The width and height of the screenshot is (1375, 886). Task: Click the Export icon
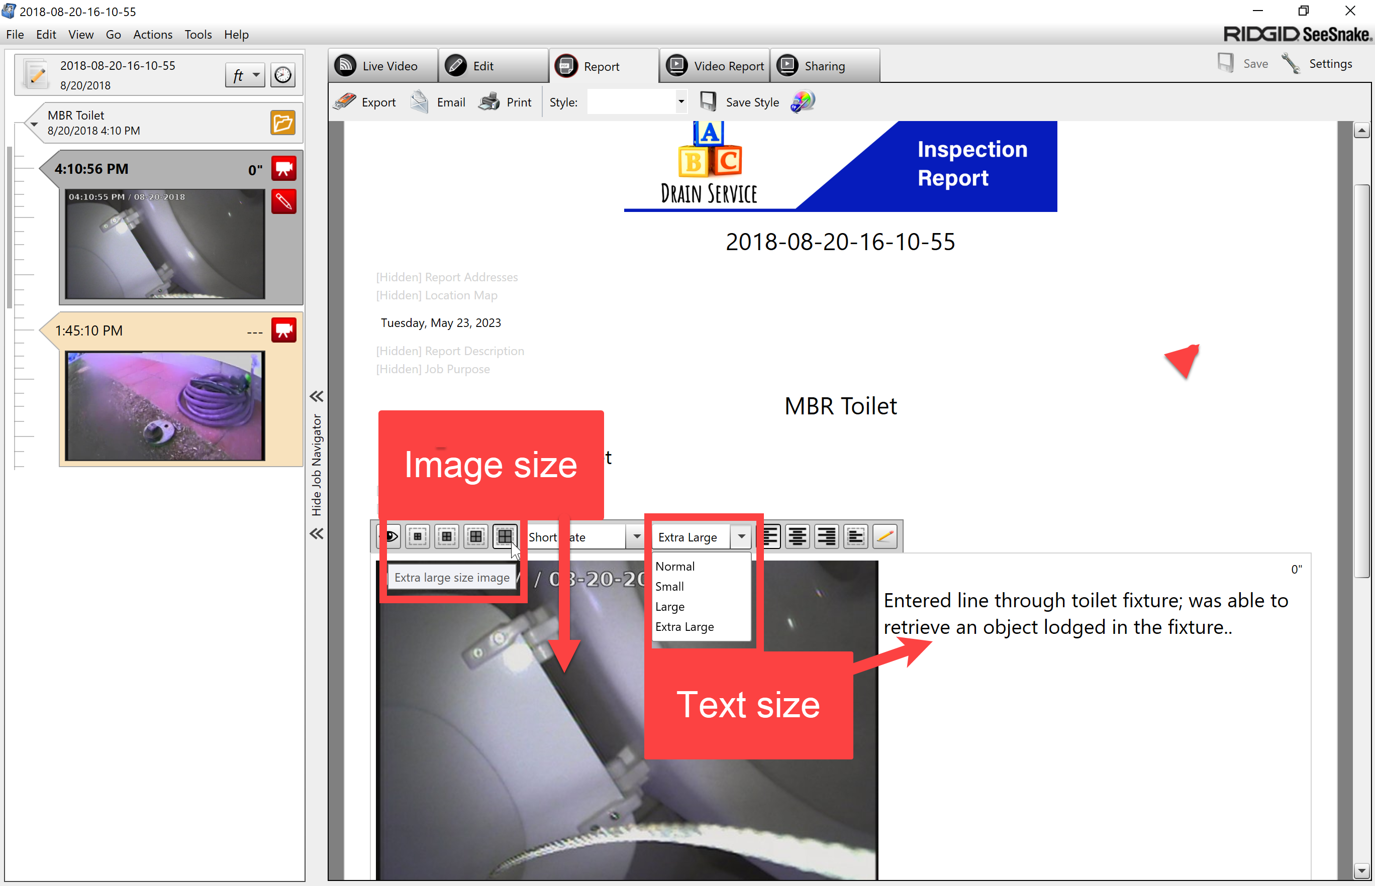point(345,102)
